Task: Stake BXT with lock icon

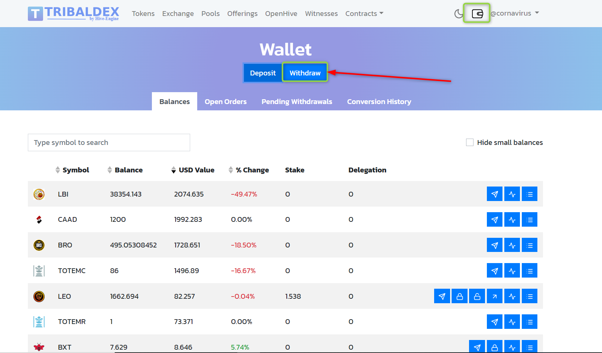Action: coord(495,347)
